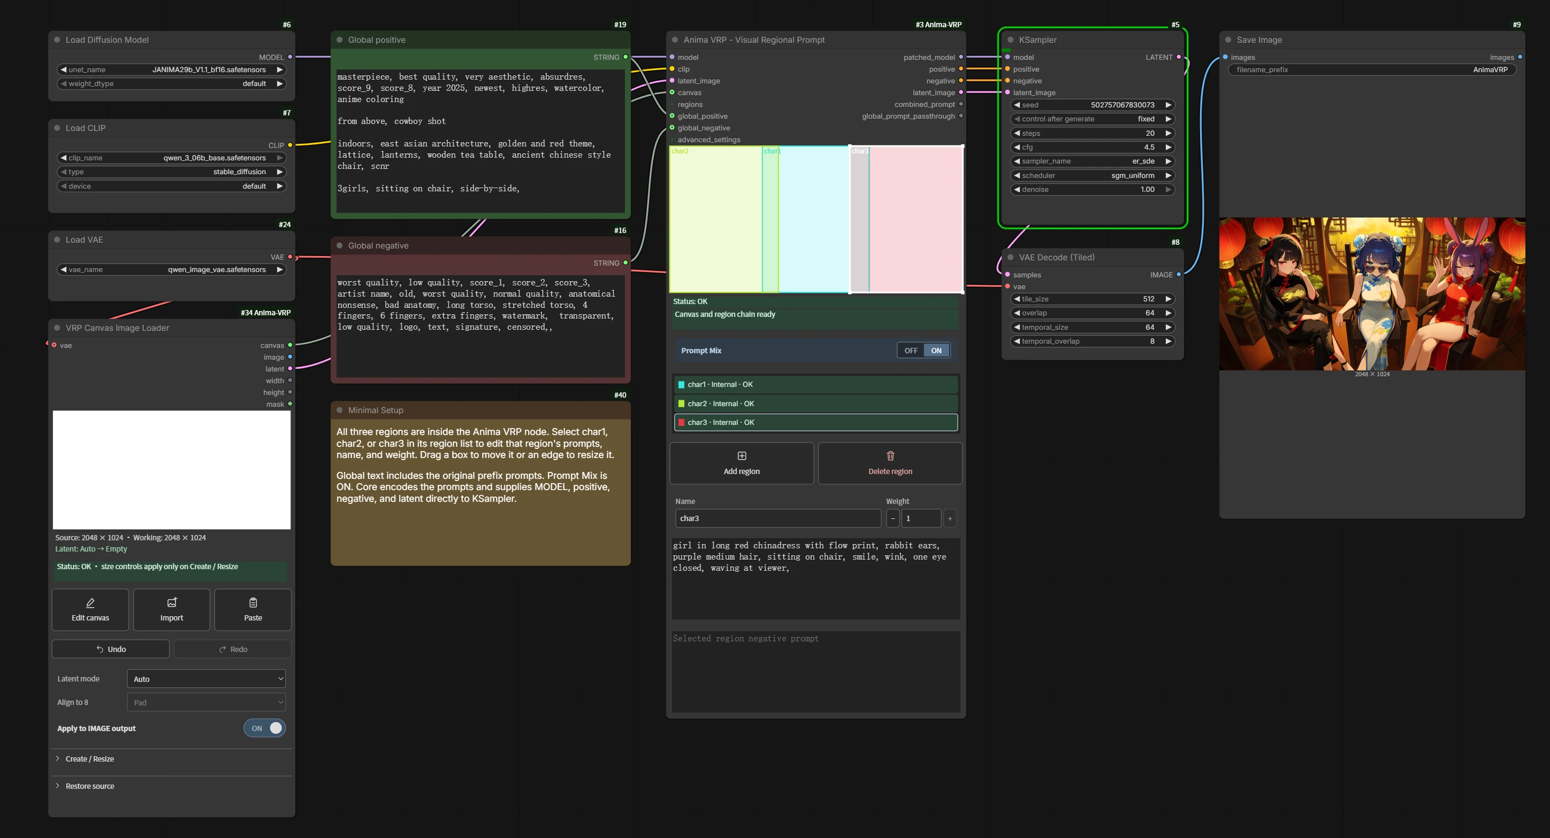This screenshot has height=838, width=1550.
Task: Select char1 in the region list
Action: pyautogui.click(x=815, y=384)
